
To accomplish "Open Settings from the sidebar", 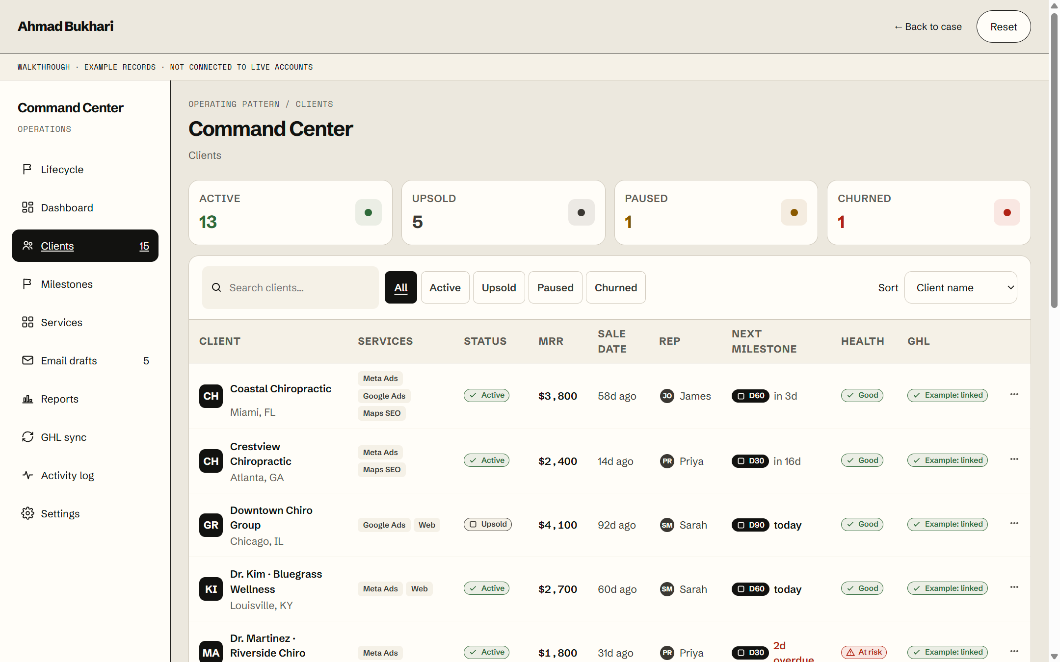I will pyautogui.click(x=85, y=513).
